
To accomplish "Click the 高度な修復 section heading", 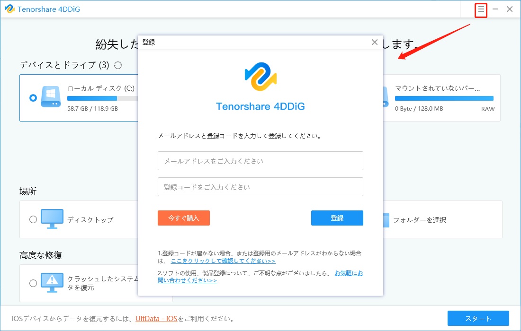I will [x=41, y=255].
